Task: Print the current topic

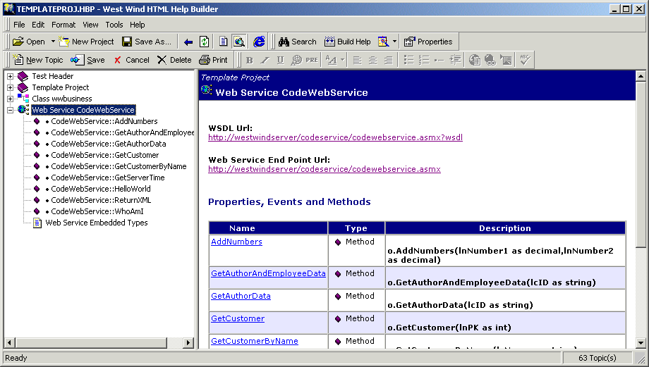Action: pyautogui.click(x=213, y=60)
